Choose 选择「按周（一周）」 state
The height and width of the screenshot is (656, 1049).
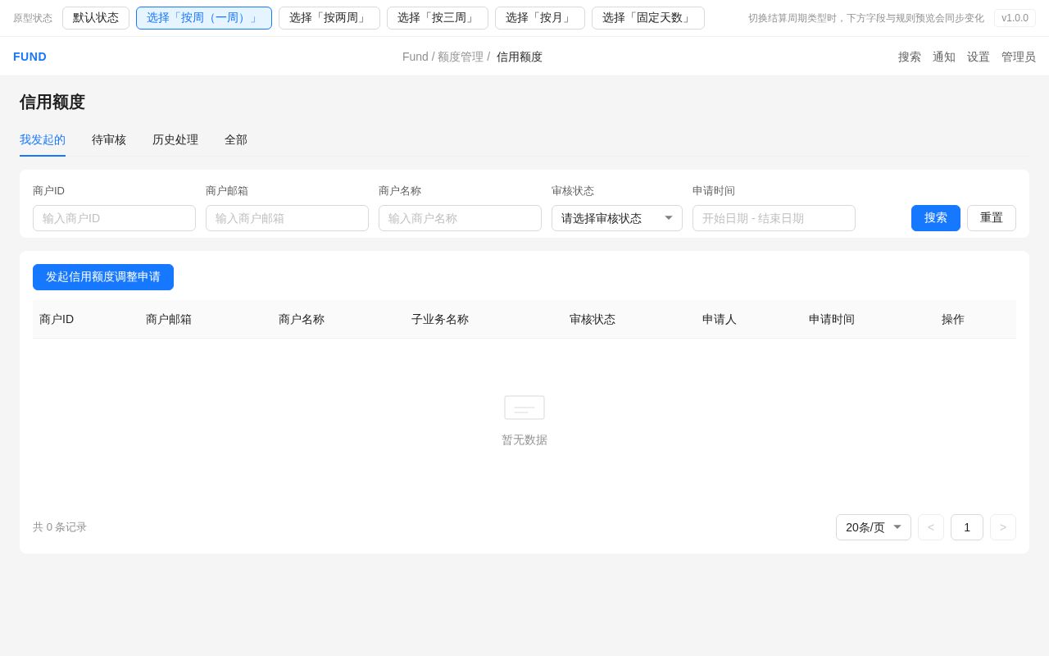click(x=204, y=18)
